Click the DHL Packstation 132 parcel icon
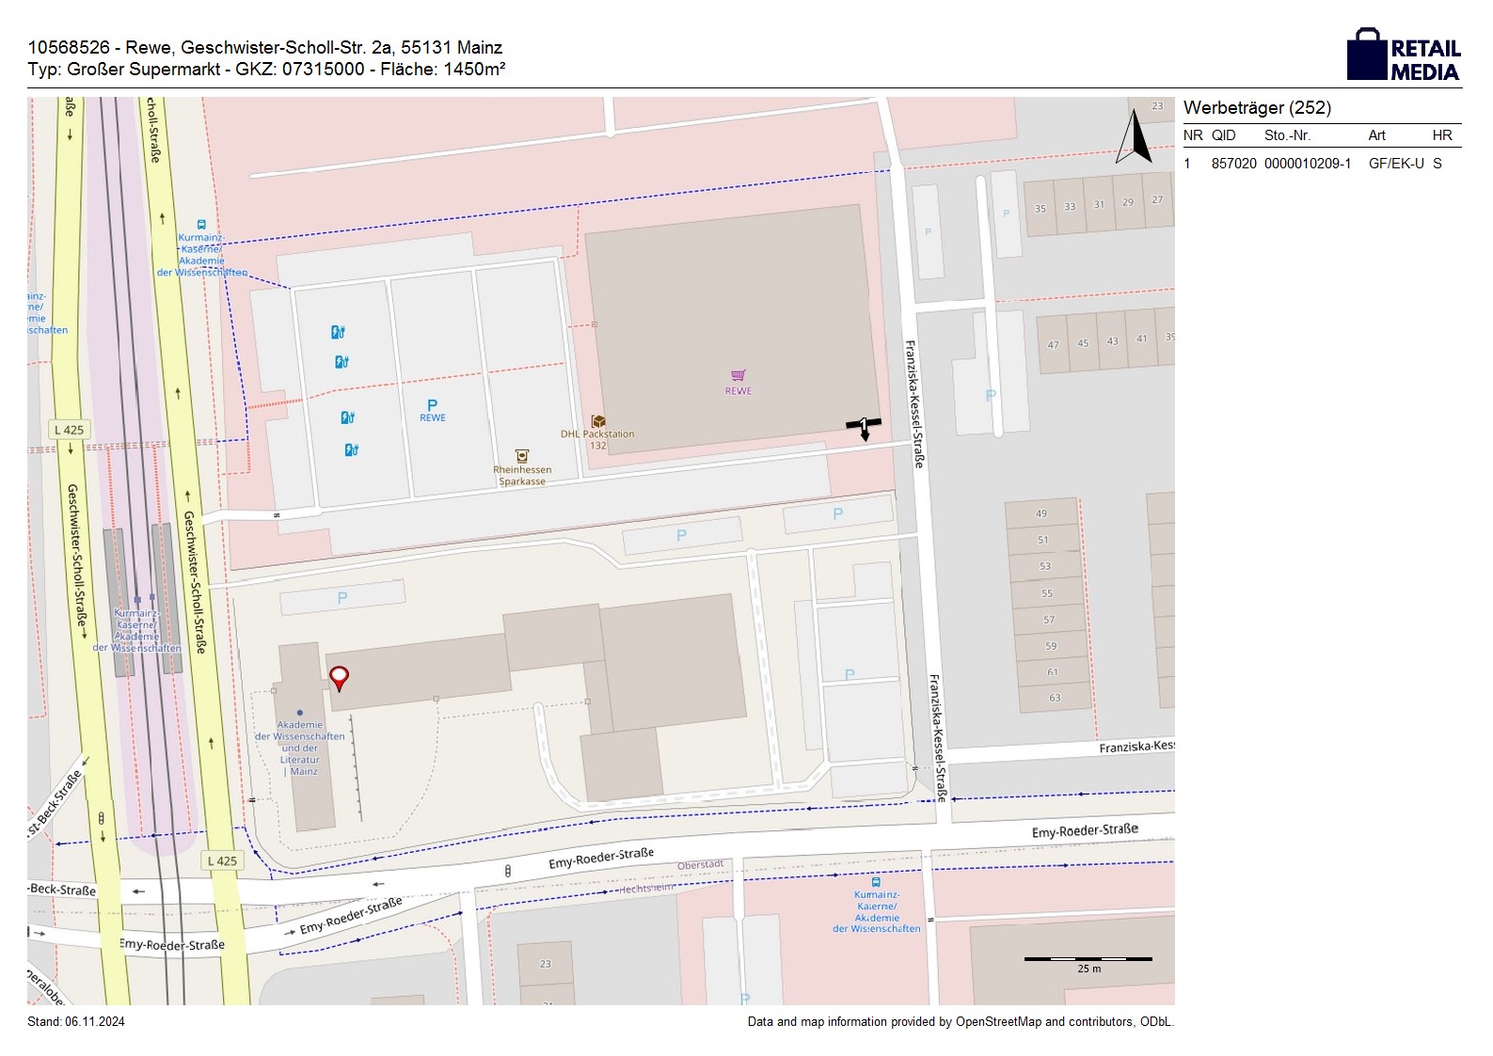 [598, 421]
